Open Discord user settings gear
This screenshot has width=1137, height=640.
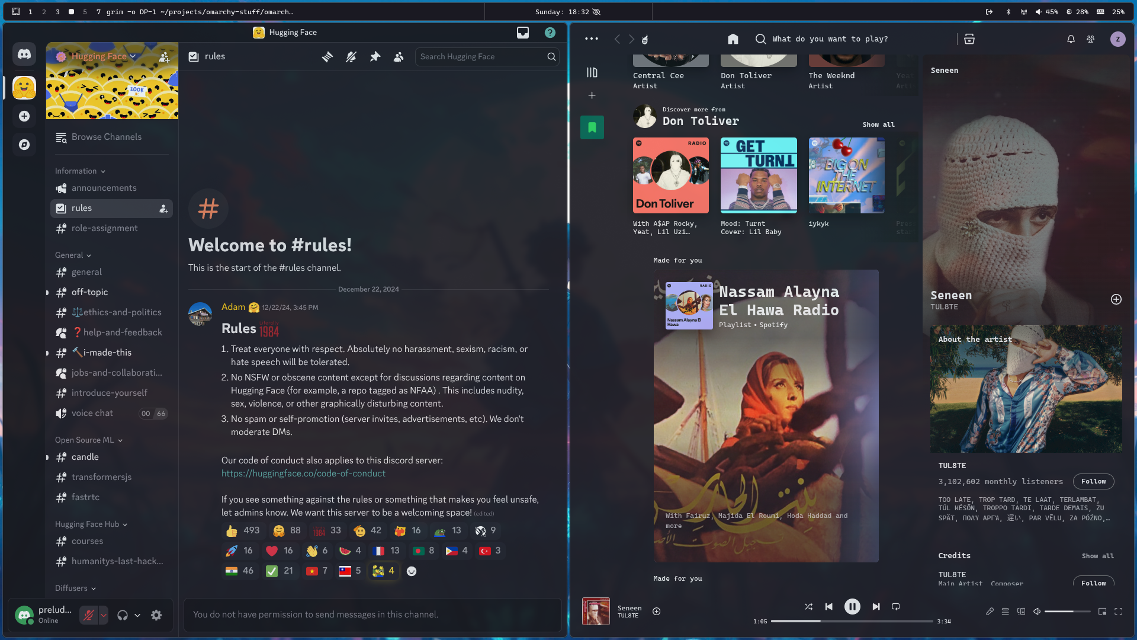156,615
